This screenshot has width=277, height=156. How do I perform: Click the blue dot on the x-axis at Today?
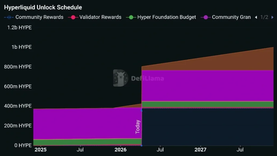point(141,146)
